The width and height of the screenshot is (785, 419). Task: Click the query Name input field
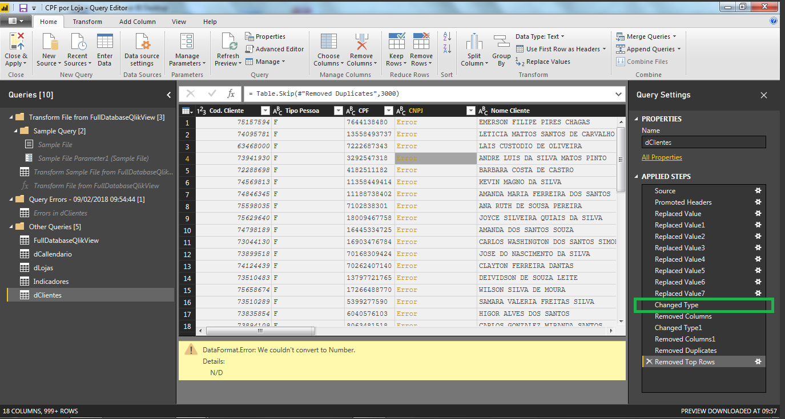tap(704, 143)
